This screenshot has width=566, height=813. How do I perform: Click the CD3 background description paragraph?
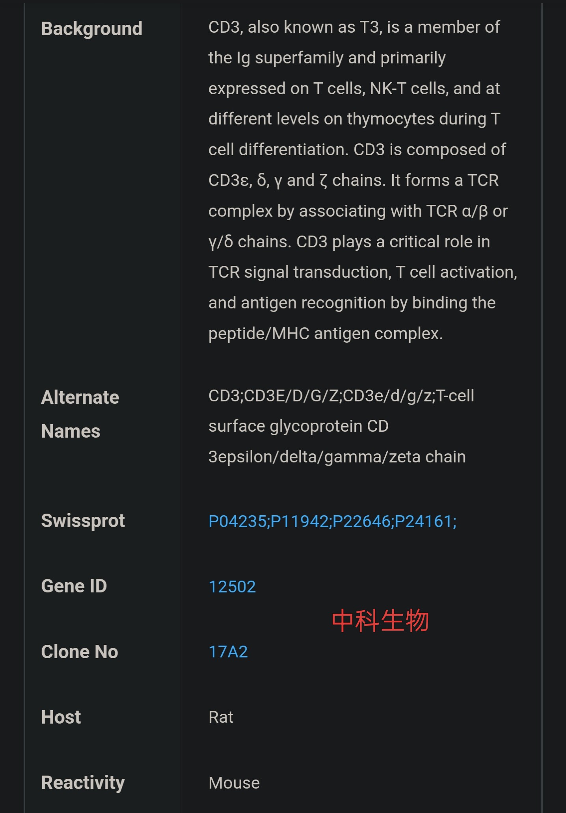pyautogui.click(x=363, y=180)
